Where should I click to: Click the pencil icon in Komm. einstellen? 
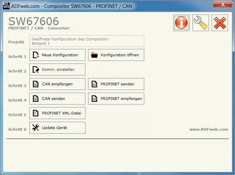[x=36, y=69]
